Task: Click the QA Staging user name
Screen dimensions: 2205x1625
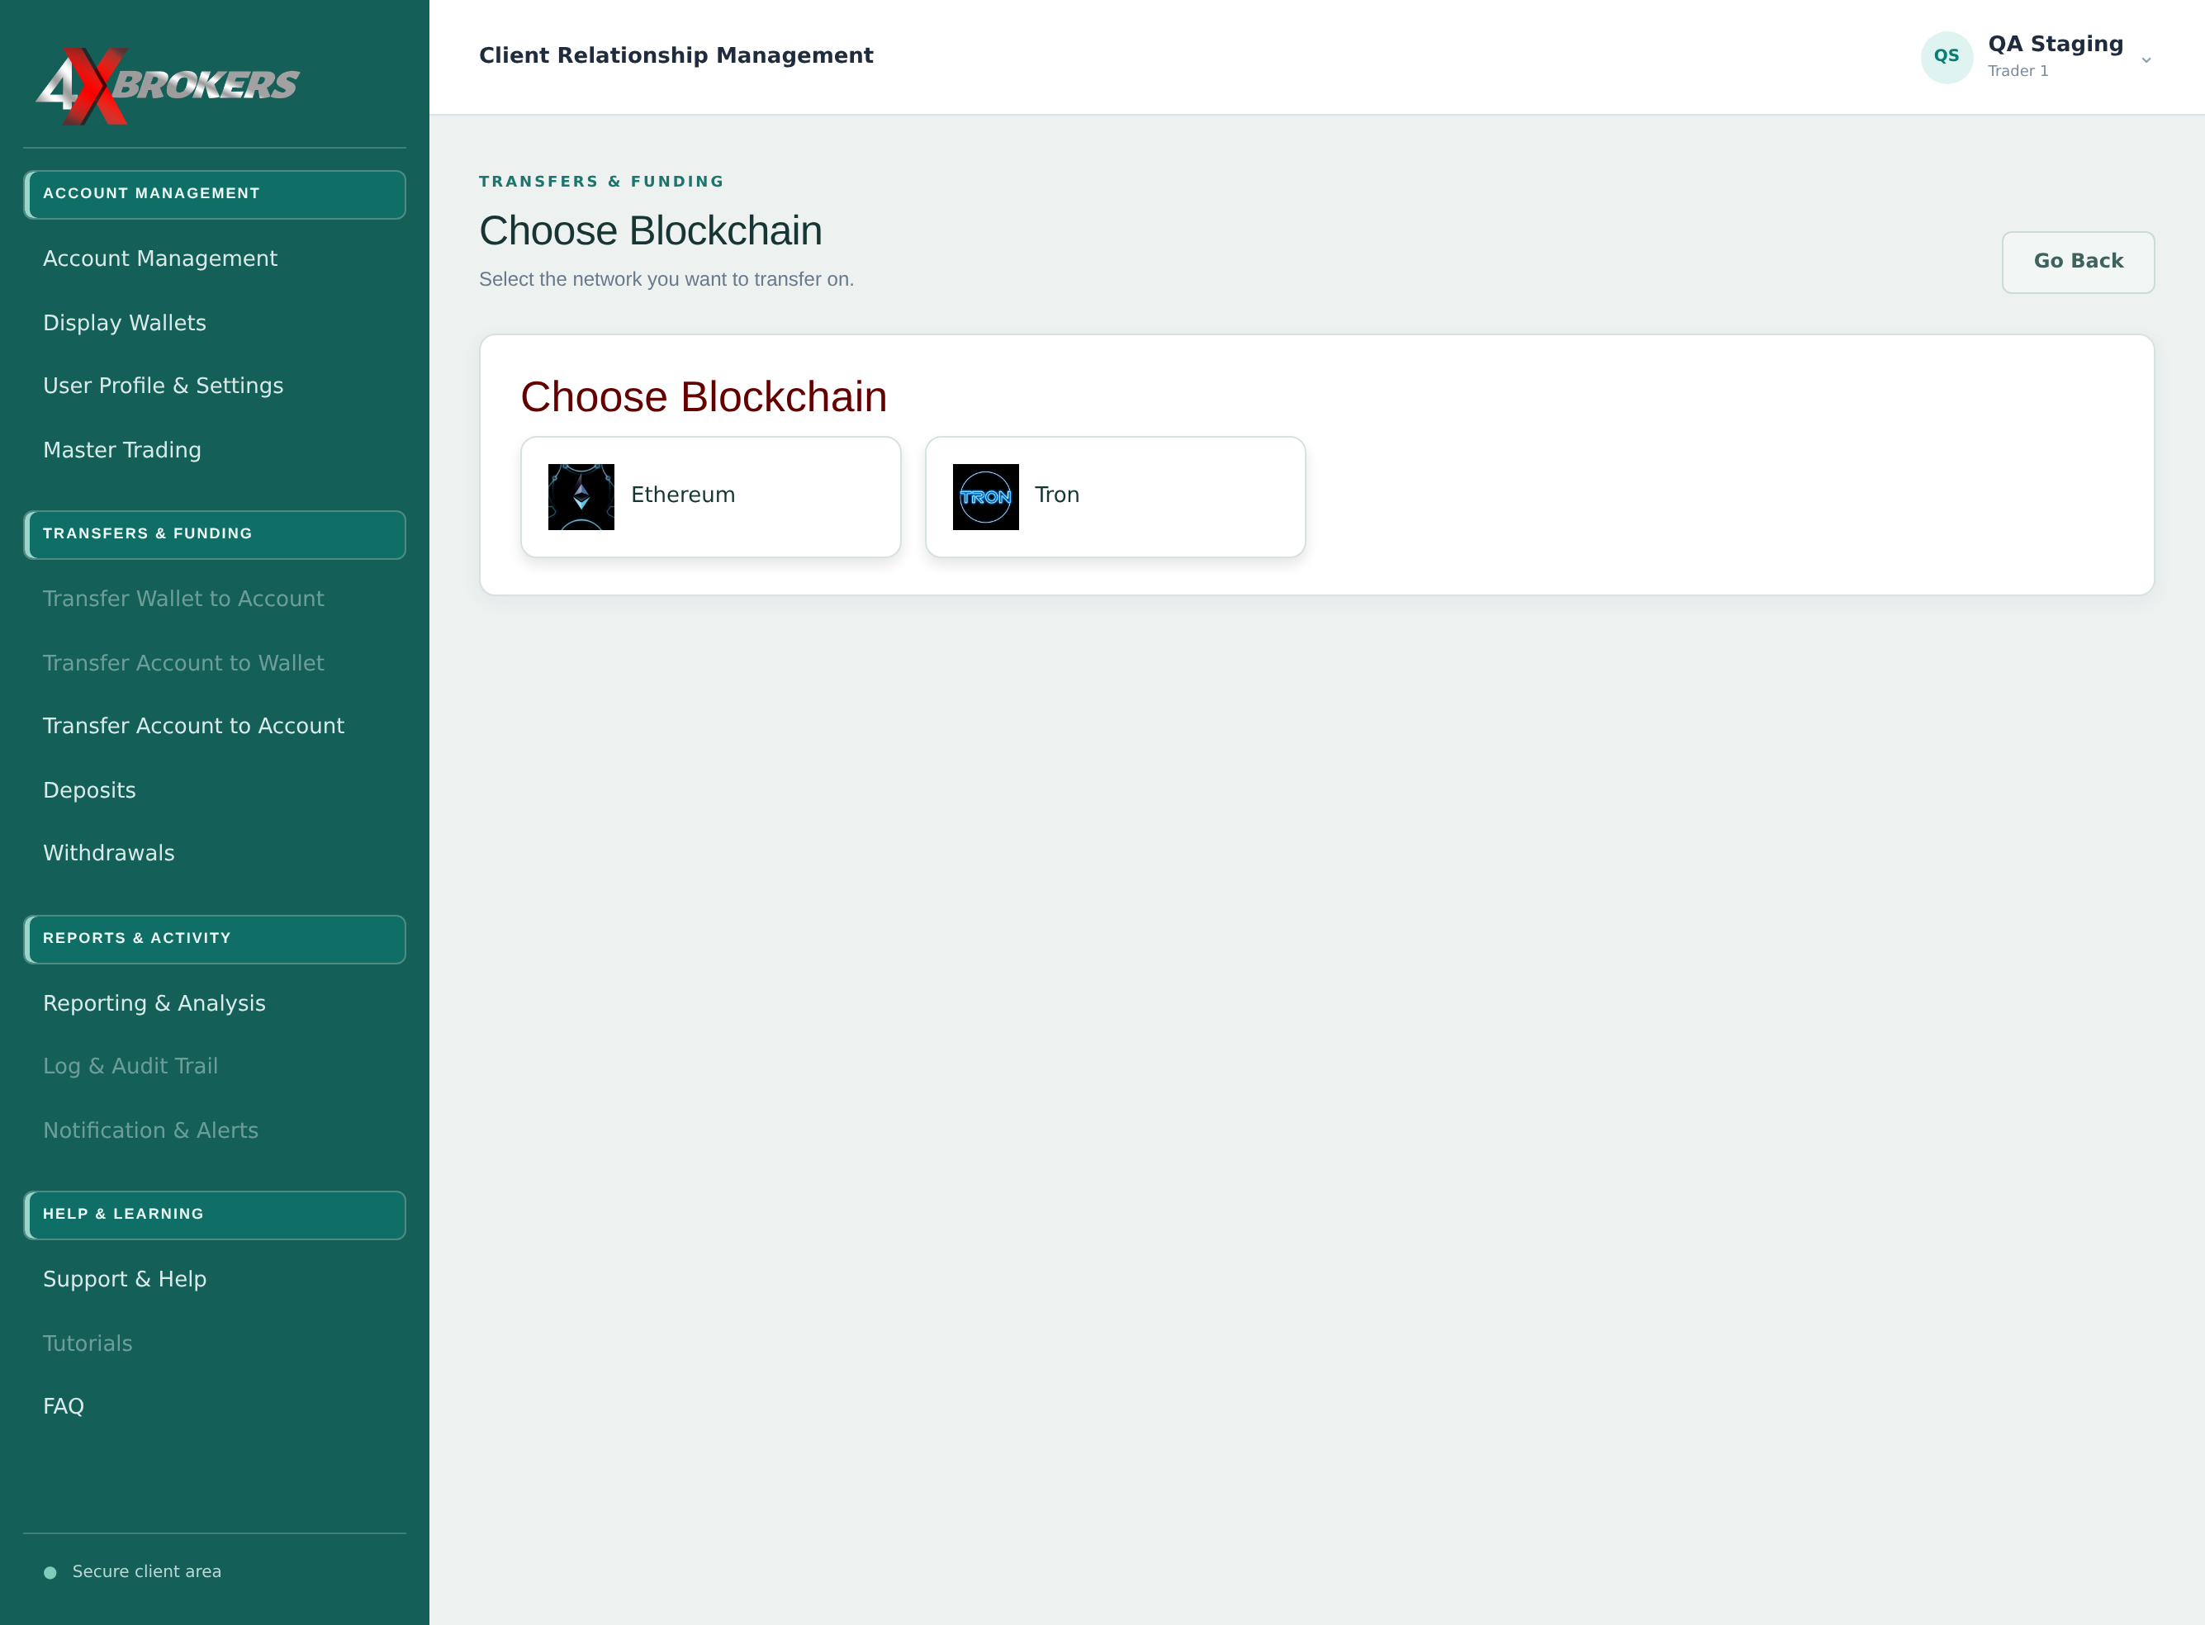Action: click(x=2056, y=45)
